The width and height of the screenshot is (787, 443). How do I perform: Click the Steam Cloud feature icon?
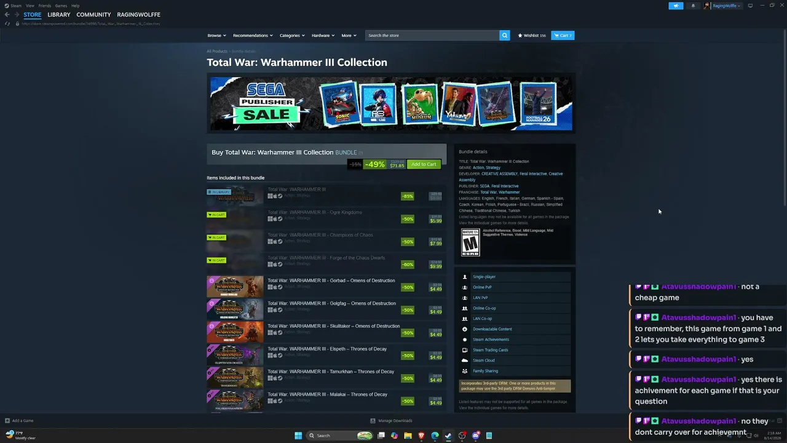(465, 361)
